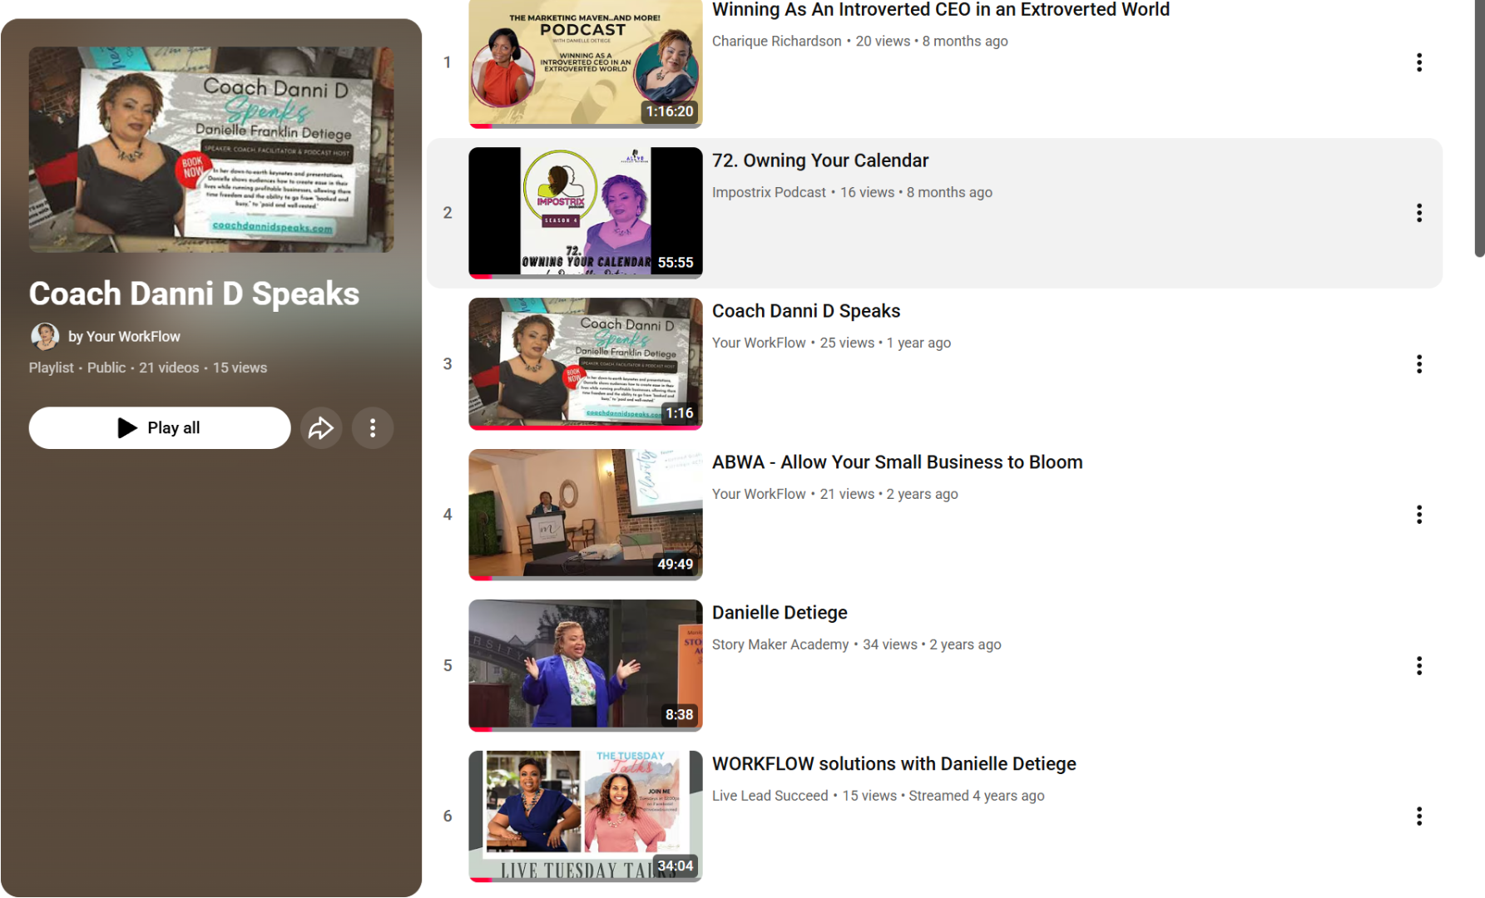
Task: Click '20 views • 8 months ago' metadata text
Action: click(932, 42)
